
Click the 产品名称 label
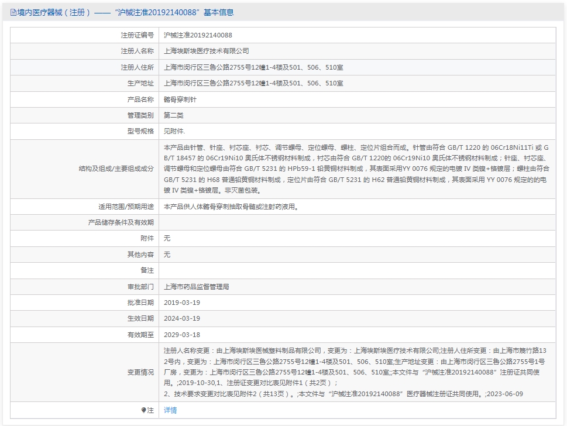[x=140, y=99]
